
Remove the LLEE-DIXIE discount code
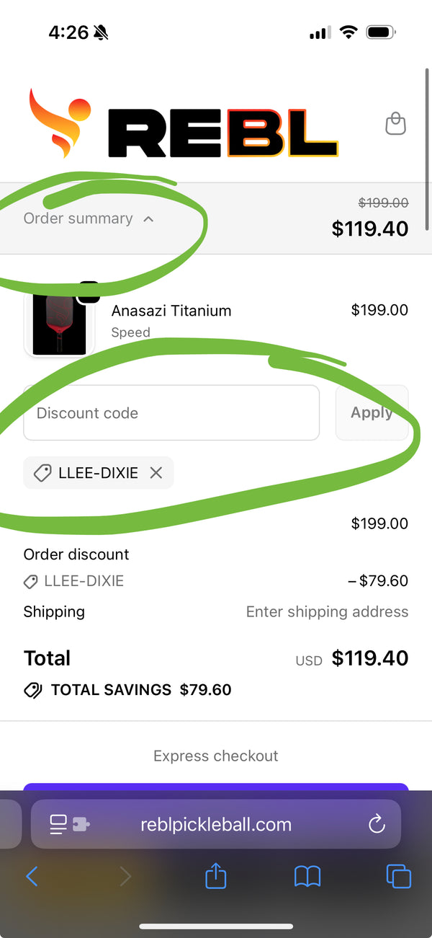[156, 473]
